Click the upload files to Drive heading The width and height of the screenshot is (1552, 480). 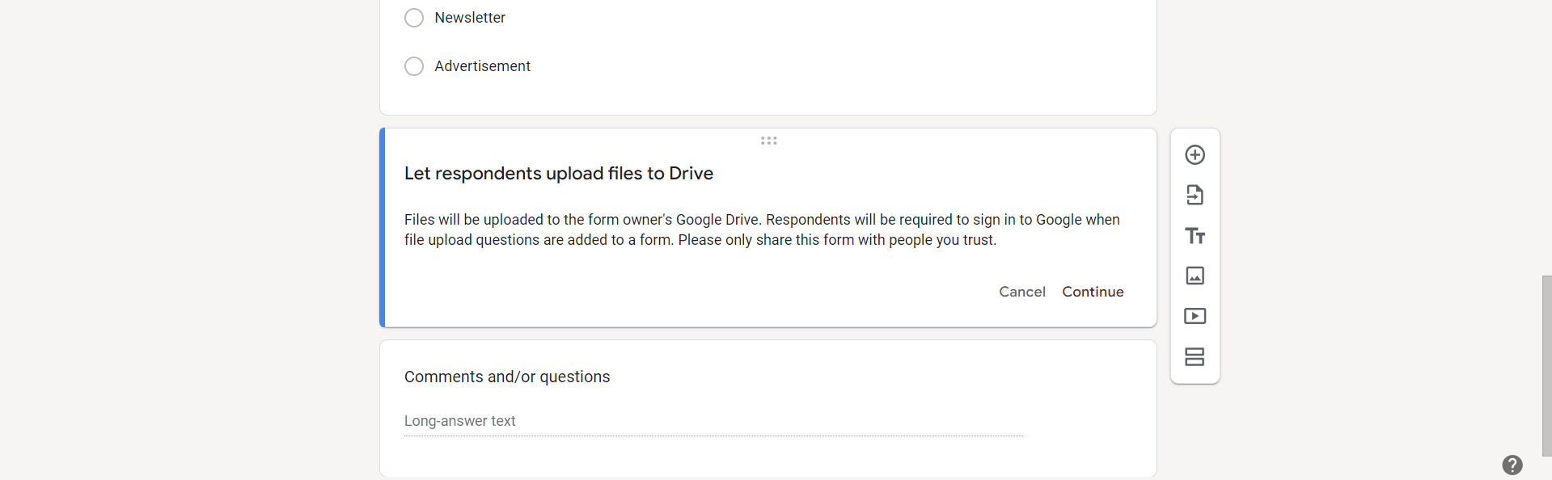click(x=558, y=174)
